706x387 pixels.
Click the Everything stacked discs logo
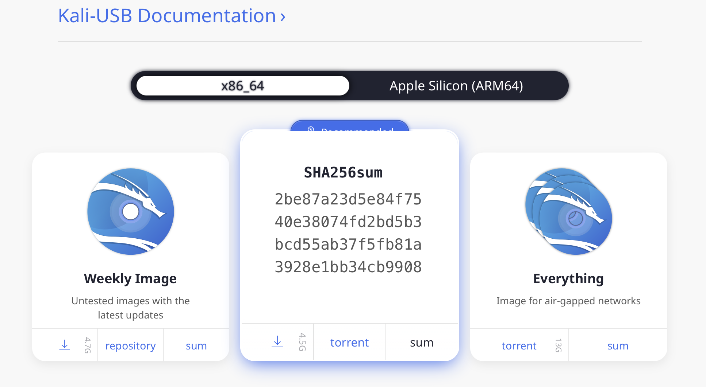click(x=568, y=211)
